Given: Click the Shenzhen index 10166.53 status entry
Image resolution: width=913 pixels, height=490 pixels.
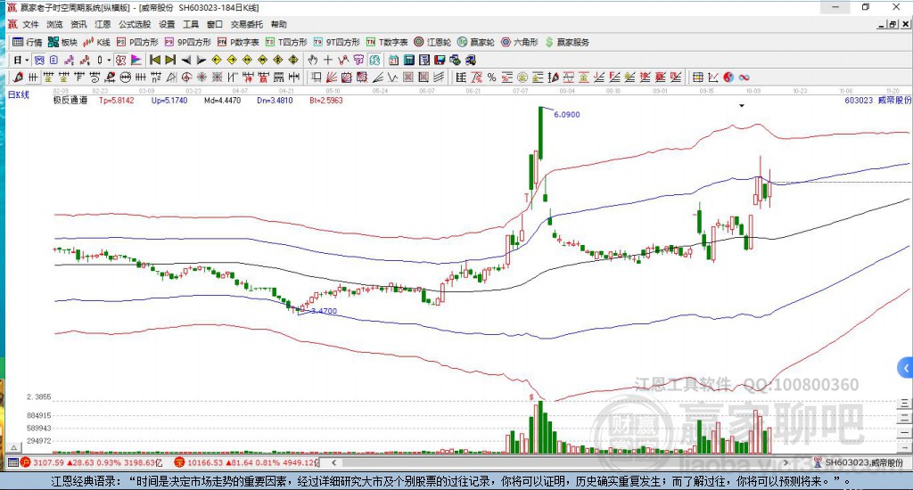Looking at the screenshot, I should [248, 462].
